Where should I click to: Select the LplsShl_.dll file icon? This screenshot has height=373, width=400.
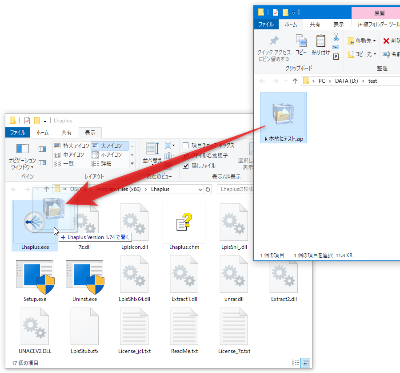(234, 222)
